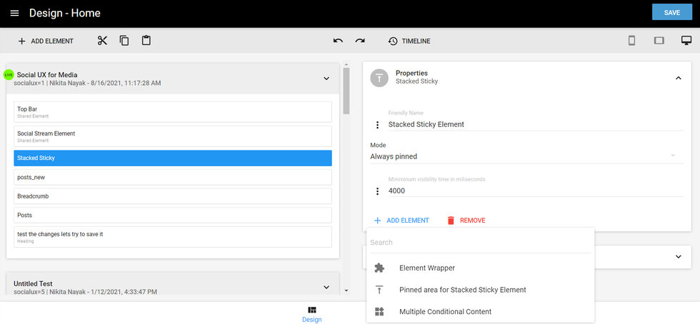Switch to desktop monitor preview
The height and width of the screenshot is (324, 700).
[x=686, y=41]
